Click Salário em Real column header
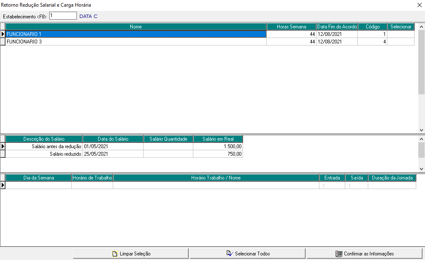The height and width of the screenshot is (260, 425). pyautogui.click(x=218, y=139)
